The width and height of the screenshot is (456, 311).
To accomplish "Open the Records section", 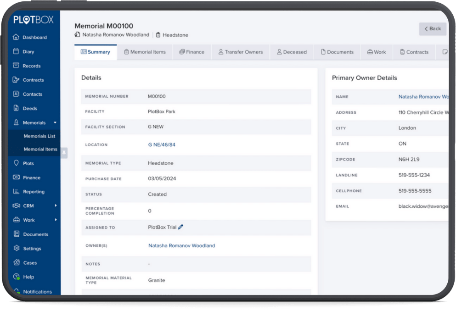I will pyautogui.click(x=31, y=66).
